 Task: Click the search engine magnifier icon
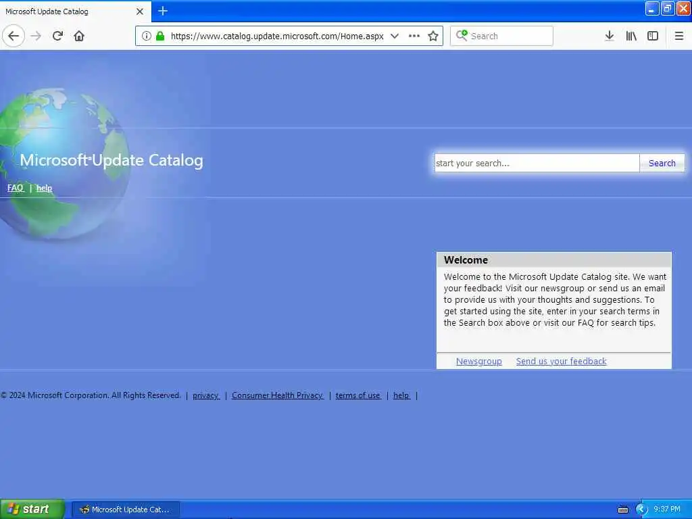462,35
